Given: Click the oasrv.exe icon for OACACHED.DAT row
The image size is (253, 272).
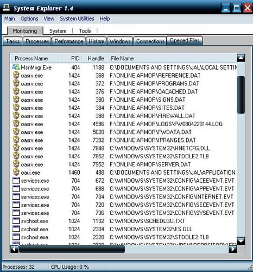Looking at the screenshot, I should [16, 91].
